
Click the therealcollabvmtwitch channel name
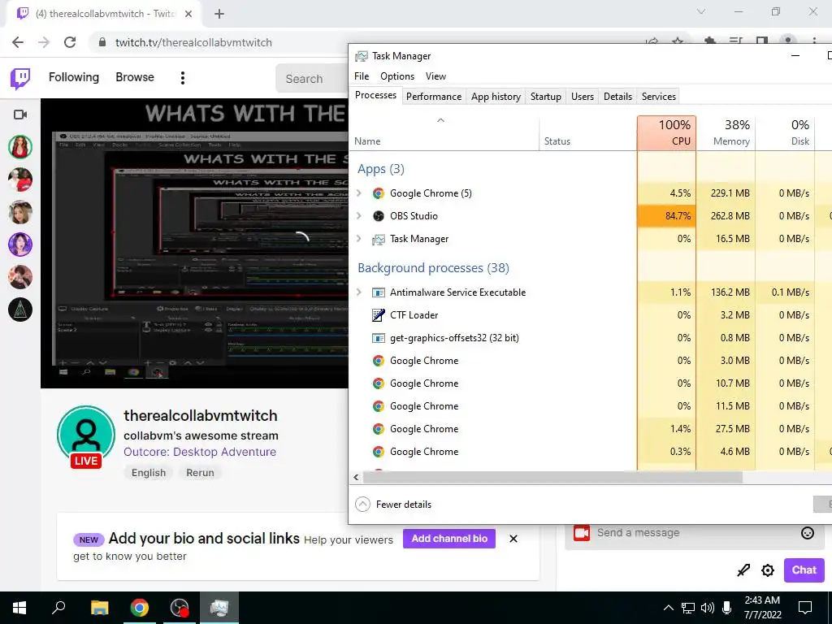tap(201, 415)
